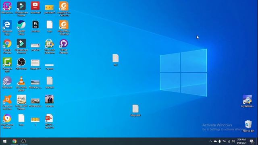
Task: Open the volume control in the system tray
Action: pyautogui.click(x=233, y=141)
